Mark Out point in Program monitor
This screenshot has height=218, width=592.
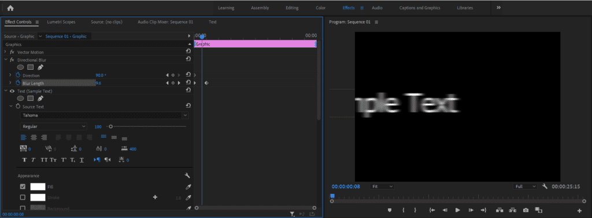pos(415,210)
